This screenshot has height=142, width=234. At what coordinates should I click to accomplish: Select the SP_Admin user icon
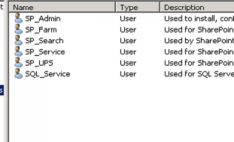(x=18, y=18)
